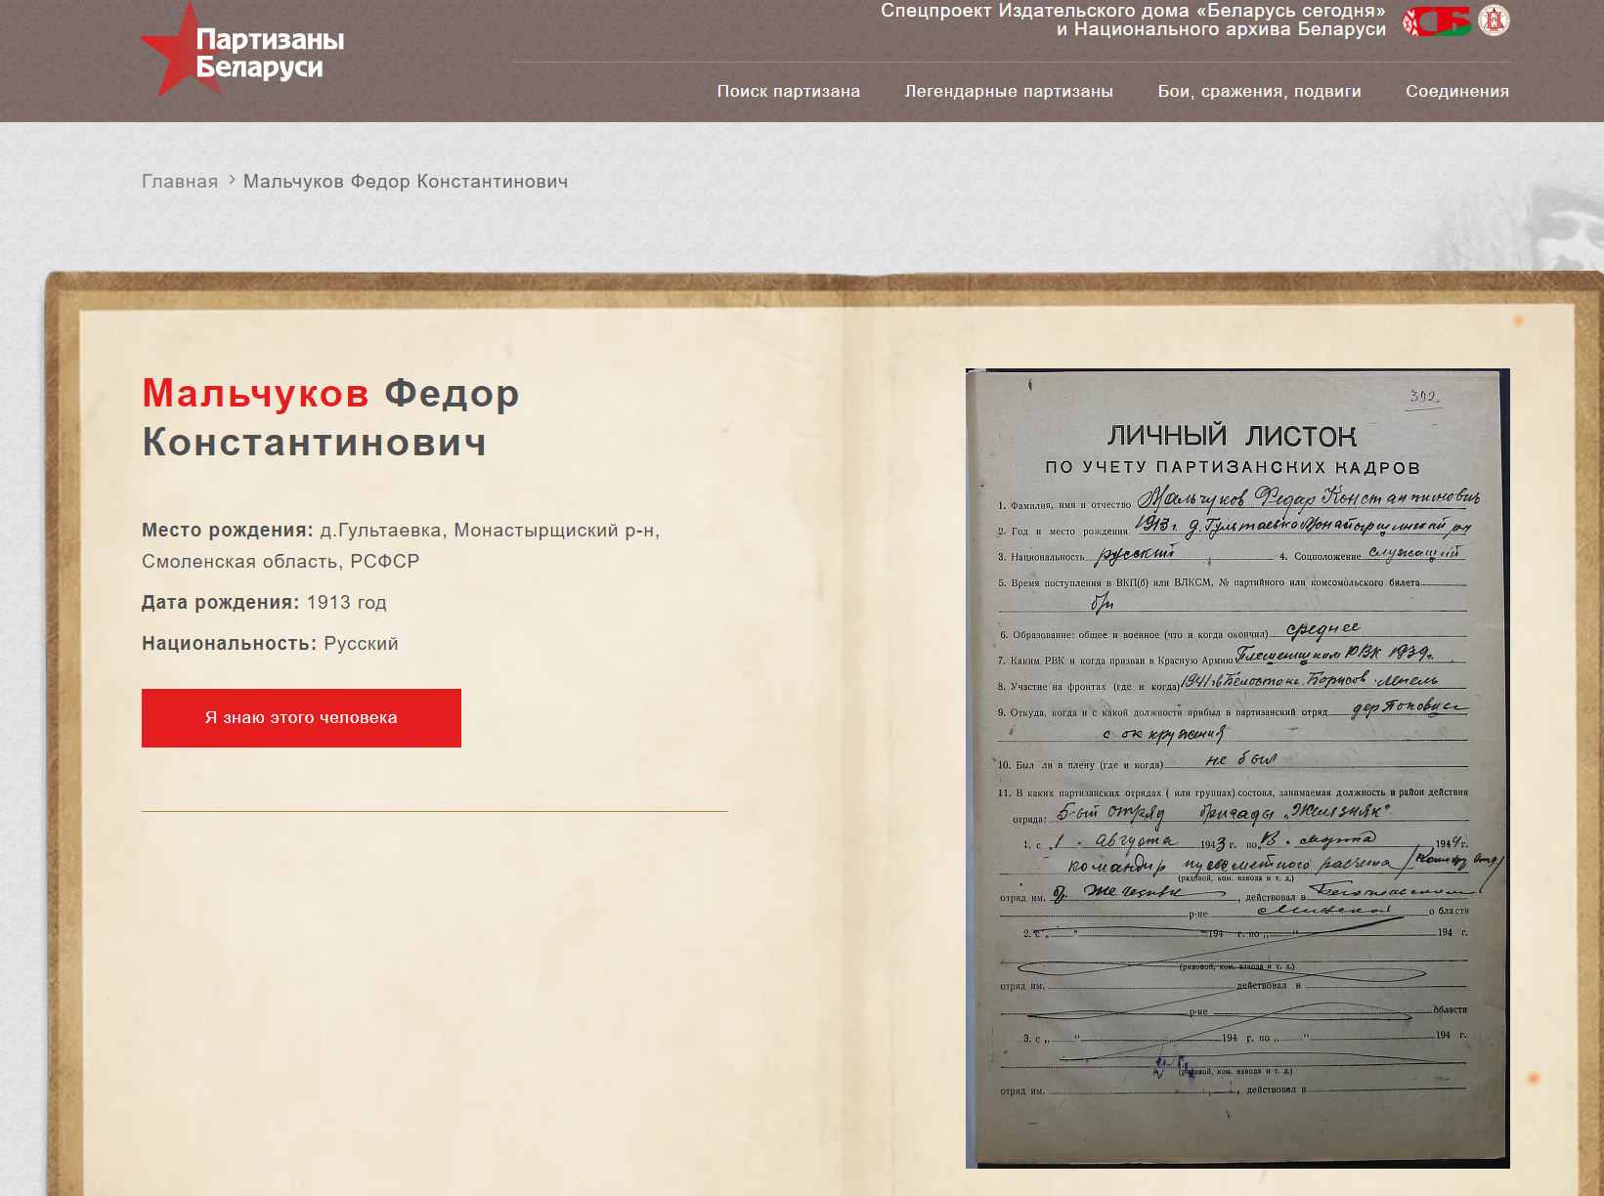Return to Главная via breadcrumb
This screenshot has height=1196, width=1604.
(180, 182)
